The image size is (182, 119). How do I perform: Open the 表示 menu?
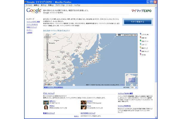click(44, 5)
